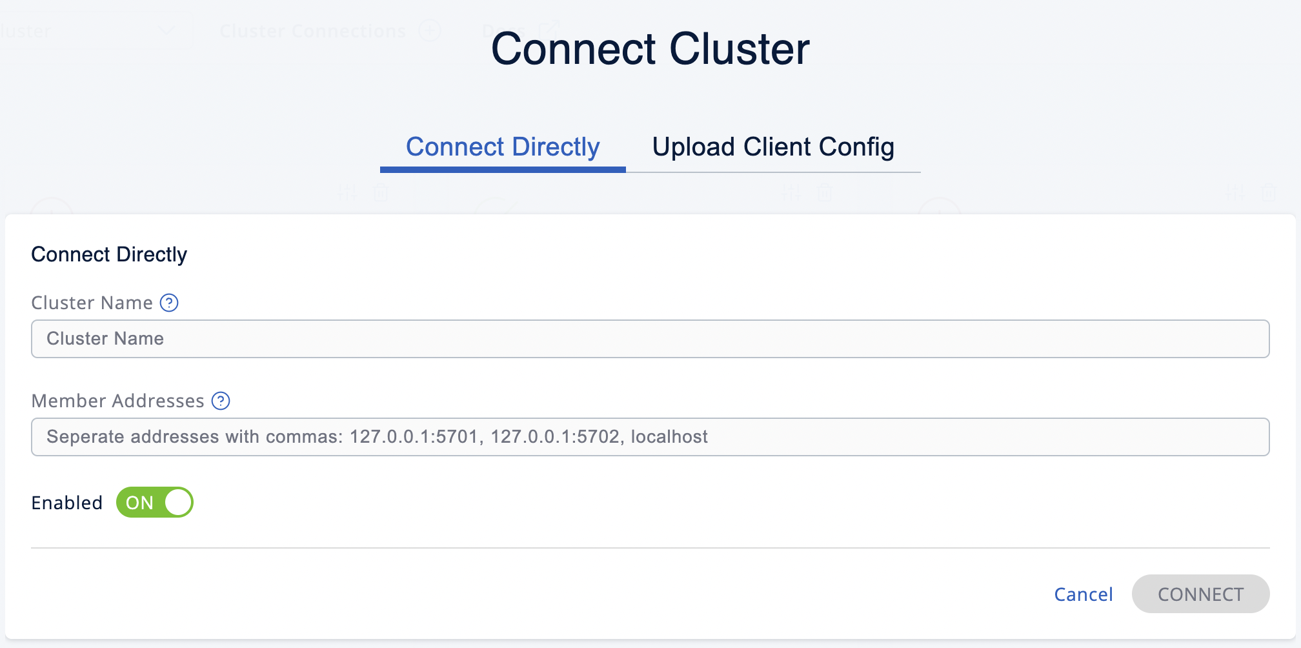The width and height of the screenshot is (1301, 648).
Task: Click the trash icon on the left cluster card
Action: pos(381,192)
